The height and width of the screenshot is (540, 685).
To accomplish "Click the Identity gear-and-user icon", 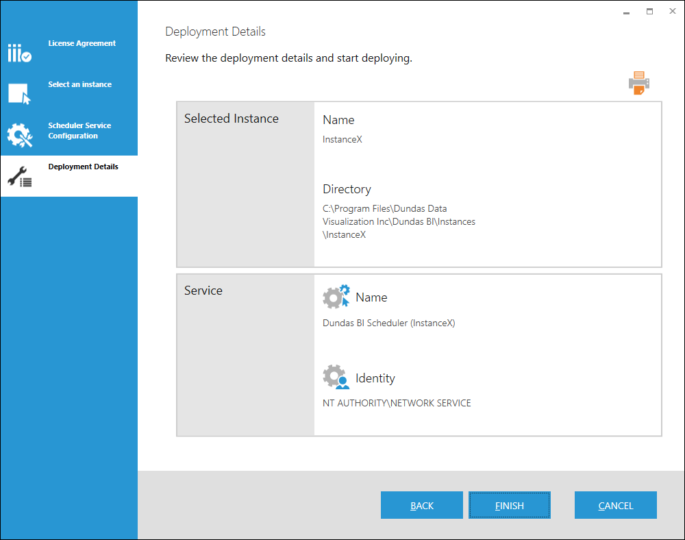I will [x=336, y=377].
